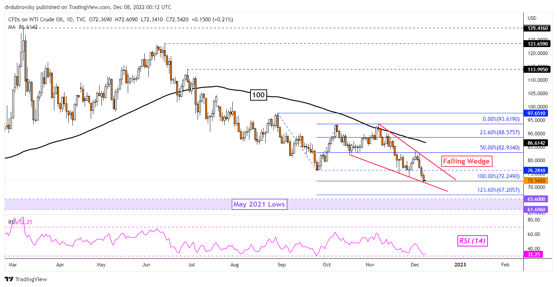Click the TradingView logo at bottom left

pos(26,279)
